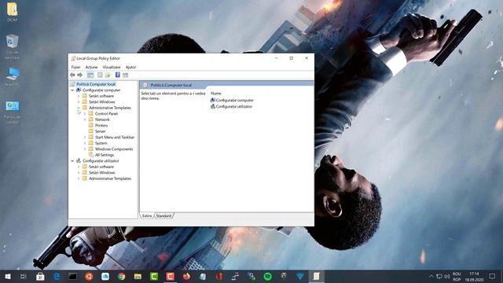Open the Ajutor menu
This screenshot has height=283, width=503.
(130, 67)
